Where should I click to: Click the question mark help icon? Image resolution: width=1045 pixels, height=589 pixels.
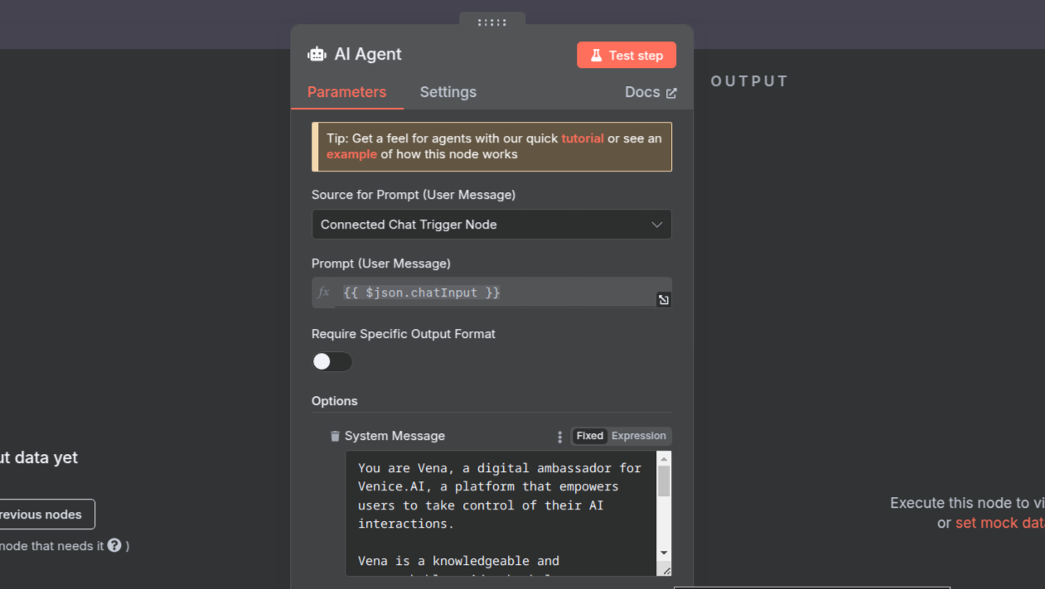[x=114, y=545]
